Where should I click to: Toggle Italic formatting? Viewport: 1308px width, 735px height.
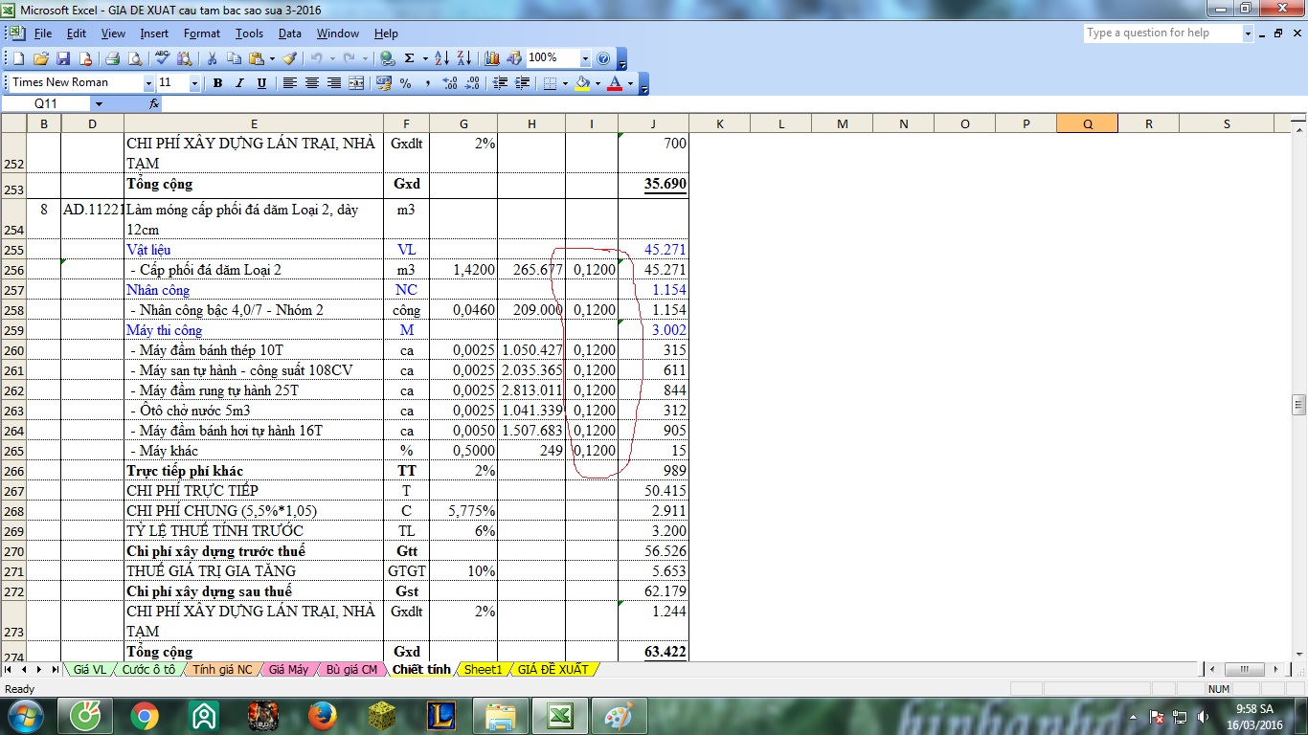[x=239, y=83]
